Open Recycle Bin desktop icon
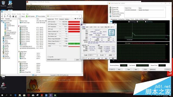 tap(3, 4)
